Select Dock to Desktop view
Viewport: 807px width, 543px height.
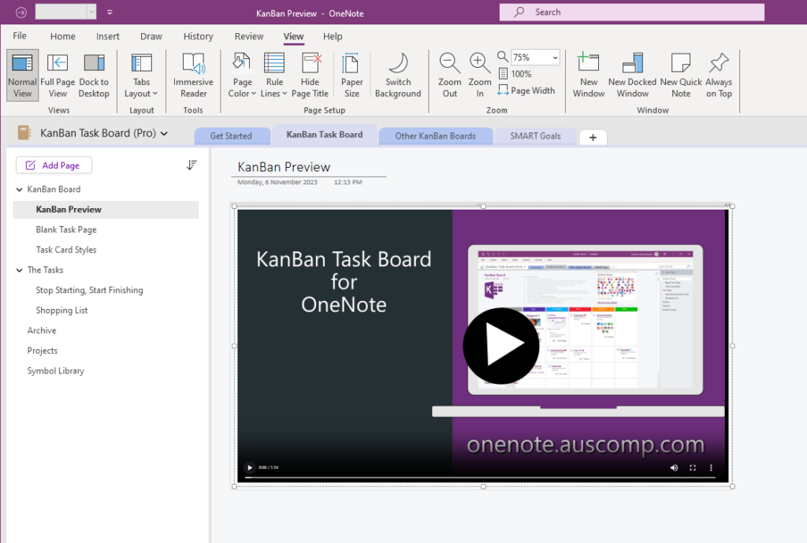pos(94,75)
